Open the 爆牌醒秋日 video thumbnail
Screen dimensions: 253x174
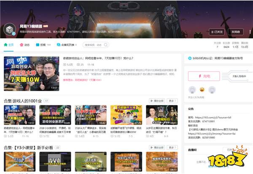coord(162,115)
